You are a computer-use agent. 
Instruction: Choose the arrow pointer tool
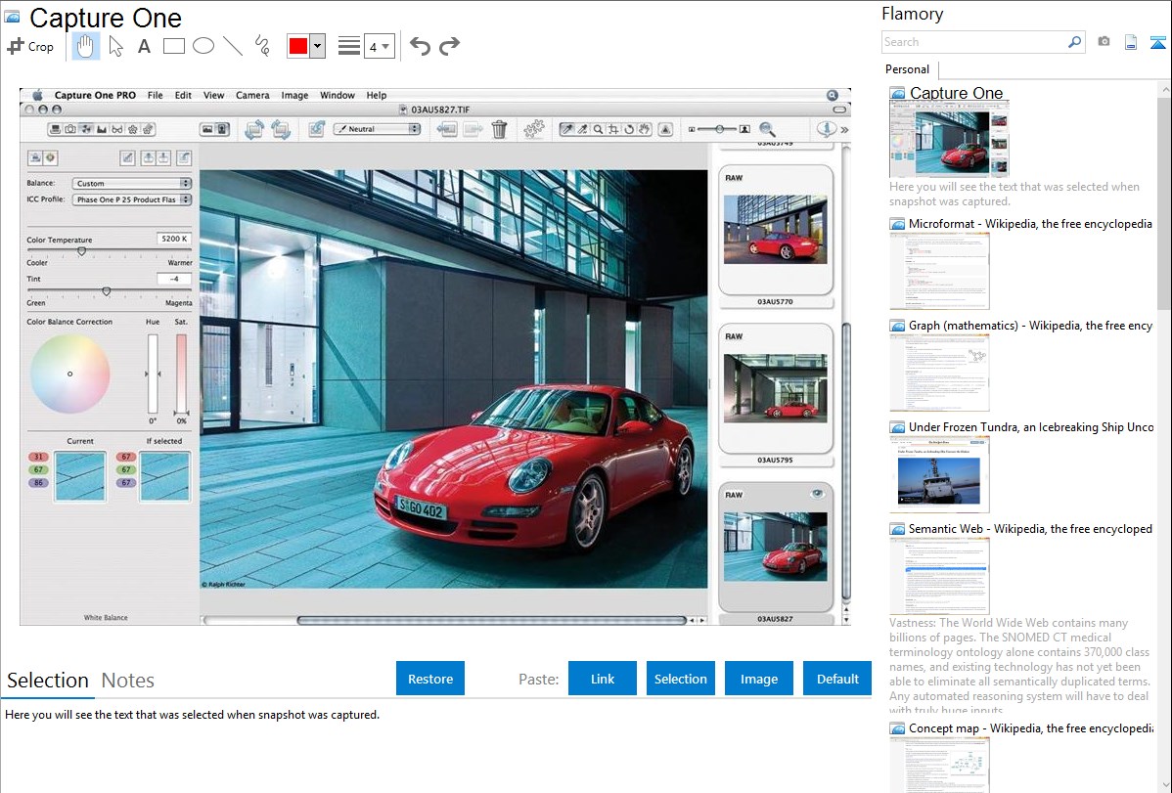[x=115, y=46]
